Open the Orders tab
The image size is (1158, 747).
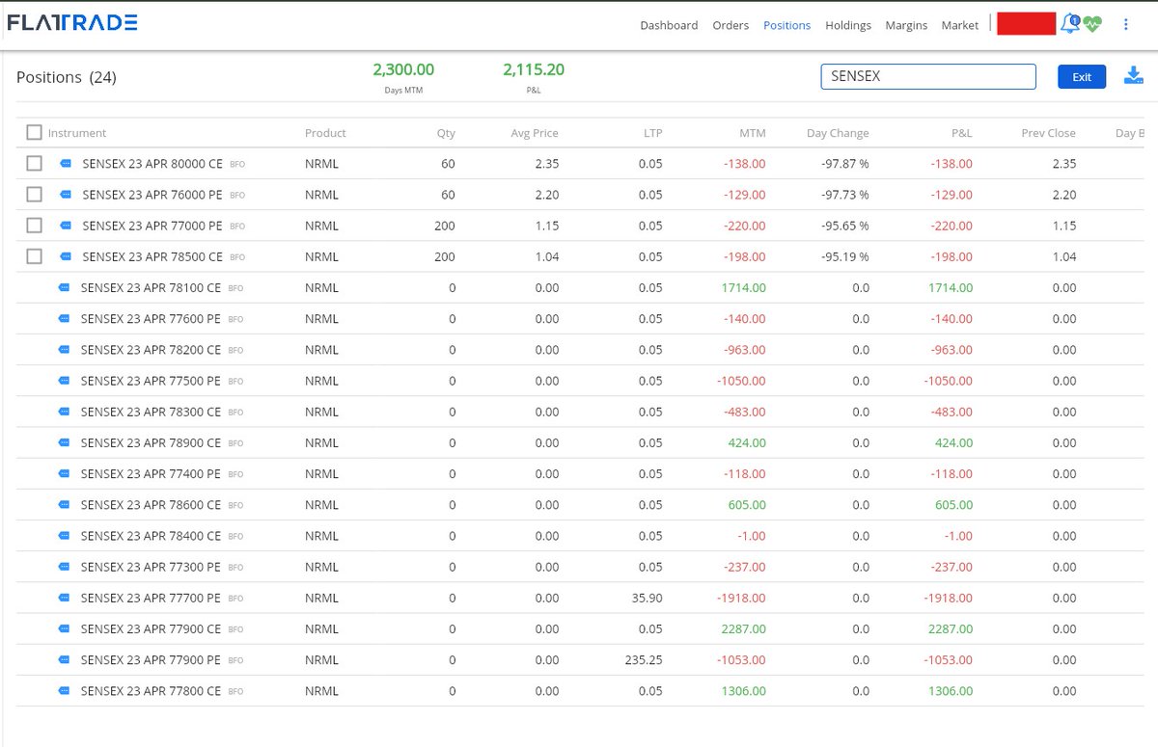[x=731, y=25]
